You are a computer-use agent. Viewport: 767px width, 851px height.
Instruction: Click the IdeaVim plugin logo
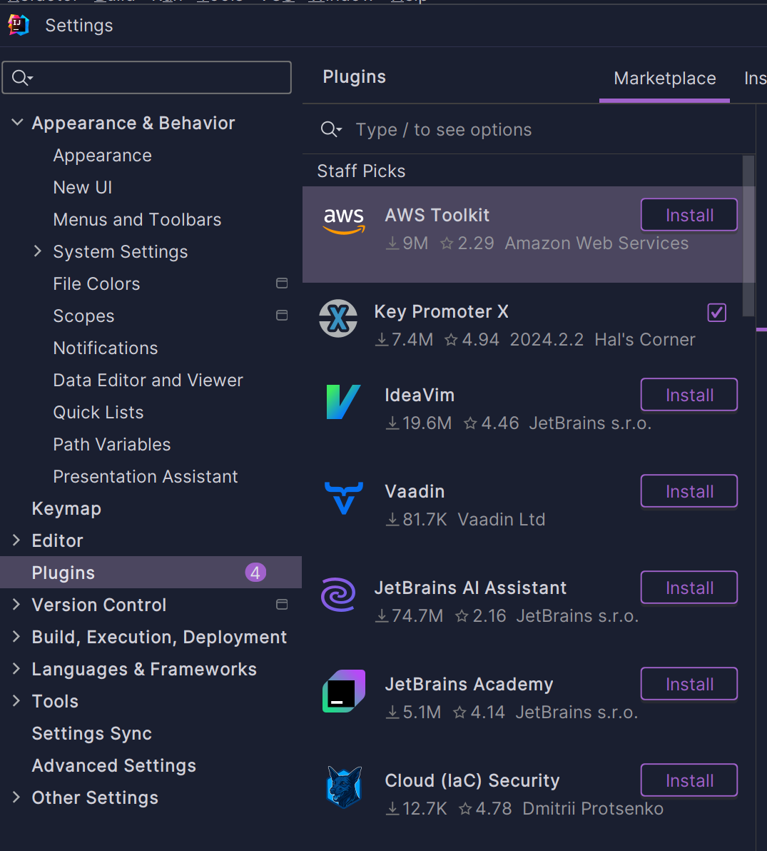click(x=343, y=402)
